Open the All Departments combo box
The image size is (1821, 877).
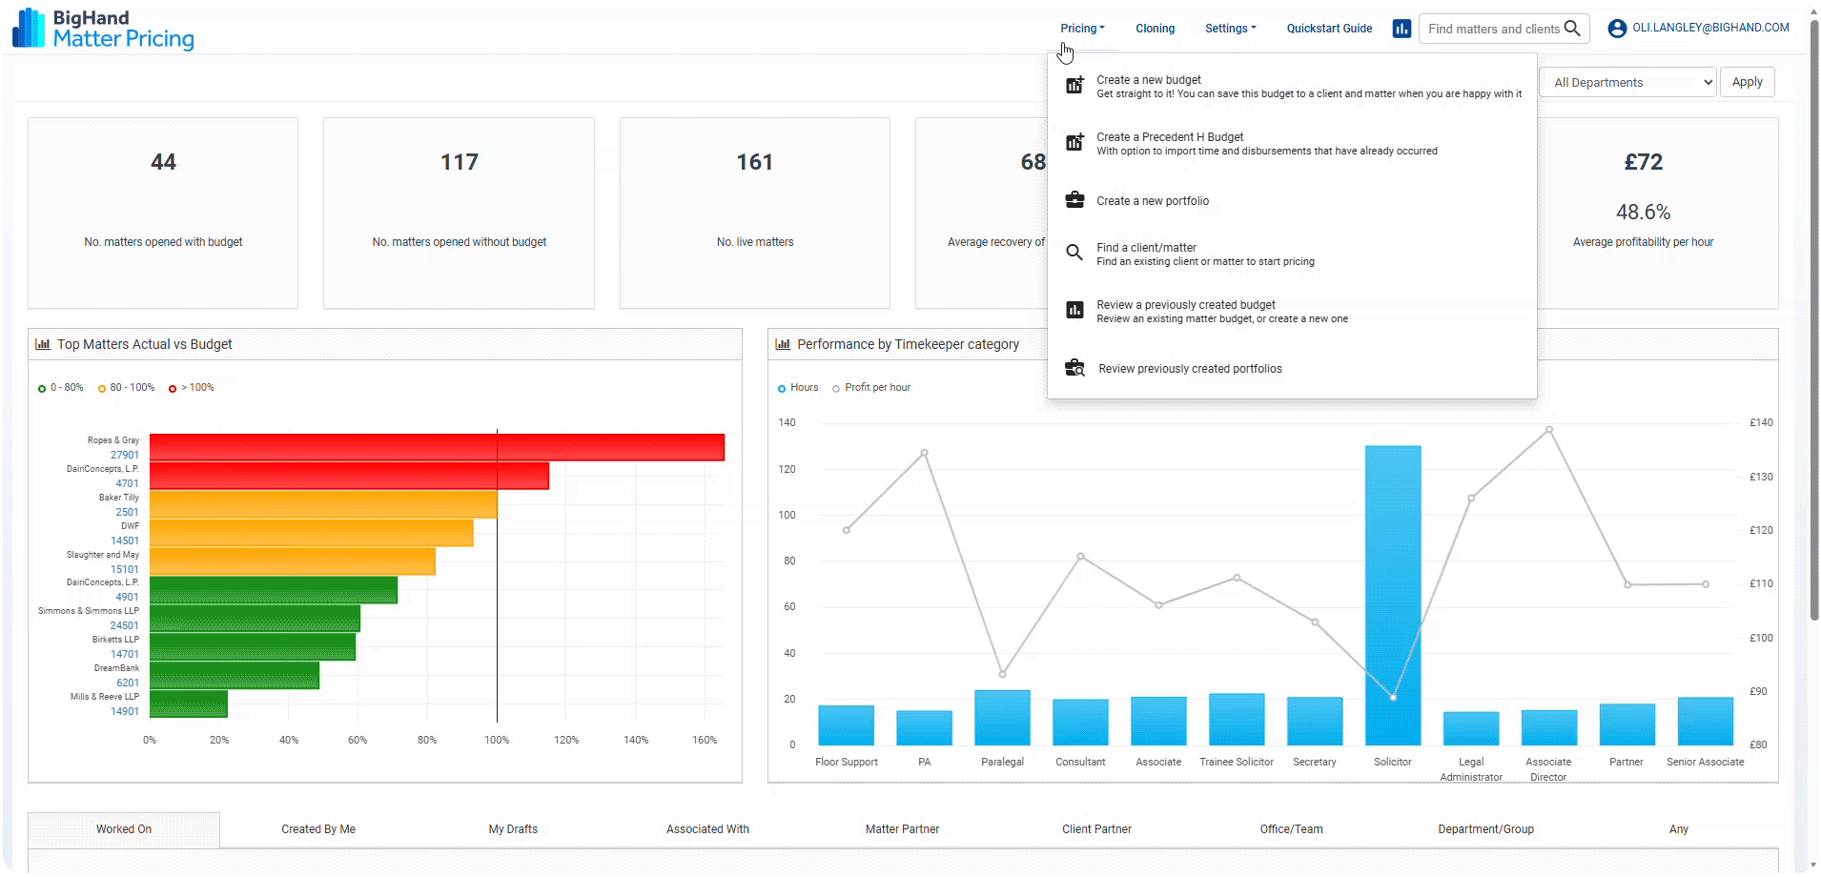1628,82
